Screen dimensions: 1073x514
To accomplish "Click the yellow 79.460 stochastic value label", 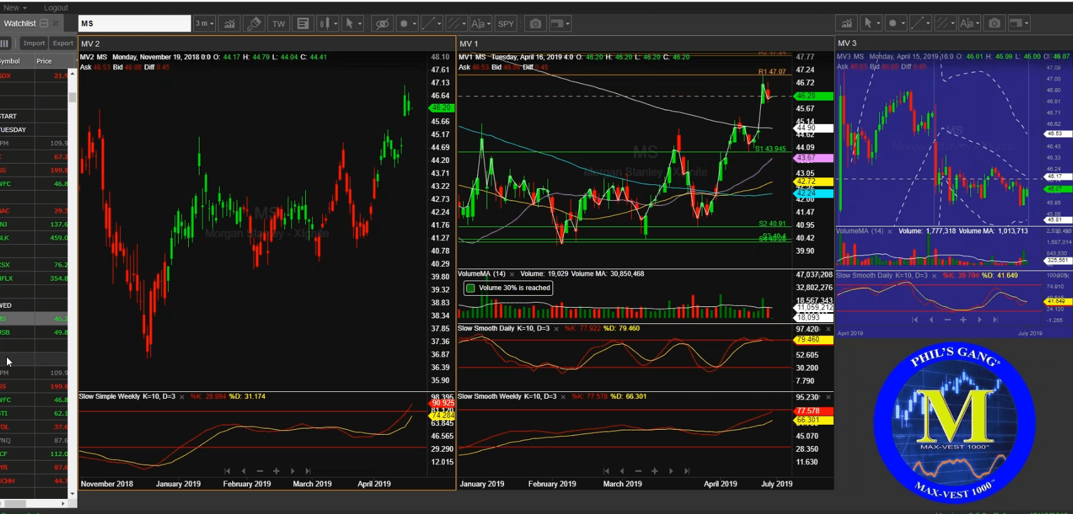I will 814,340.
